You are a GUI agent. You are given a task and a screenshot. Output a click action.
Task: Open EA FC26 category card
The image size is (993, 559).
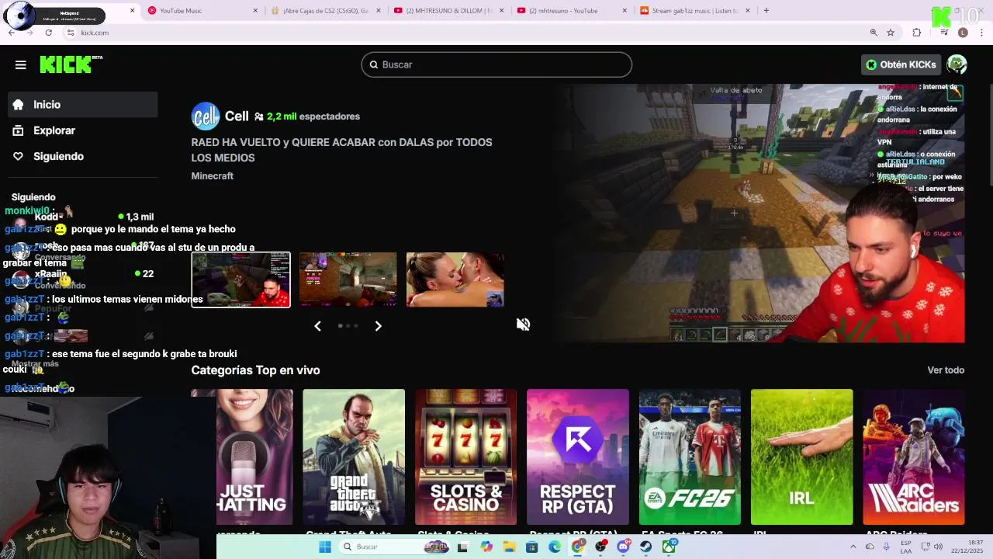tap(690, 457)
